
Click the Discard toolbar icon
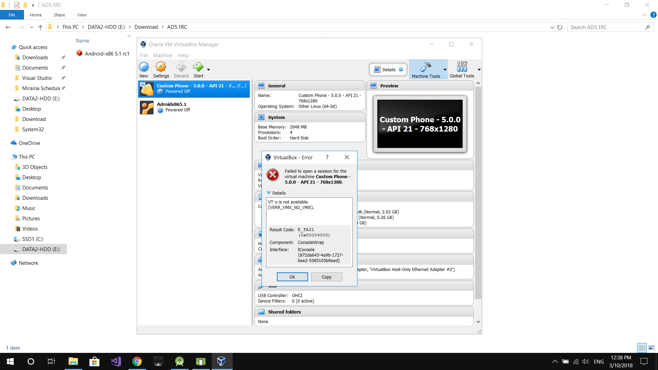tap(181, 70)
